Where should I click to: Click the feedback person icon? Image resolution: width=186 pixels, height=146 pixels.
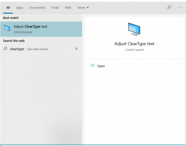[x=169, y=8]
